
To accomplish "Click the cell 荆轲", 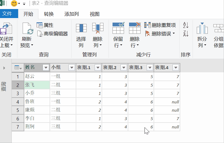I will 37,127.
